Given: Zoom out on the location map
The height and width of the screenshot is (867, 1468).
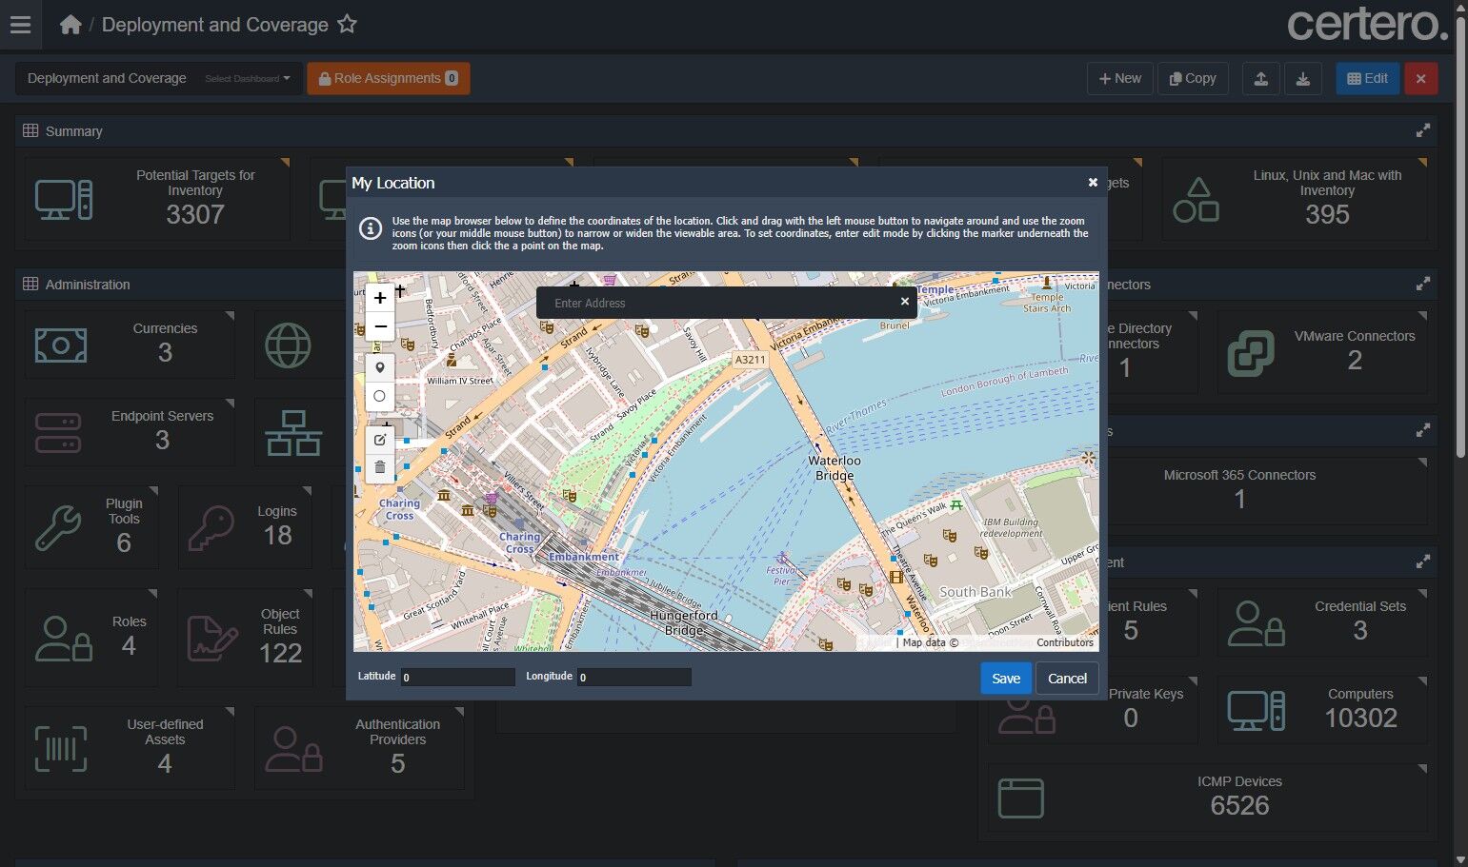Looking at the screenshot, I should [380, 326].
